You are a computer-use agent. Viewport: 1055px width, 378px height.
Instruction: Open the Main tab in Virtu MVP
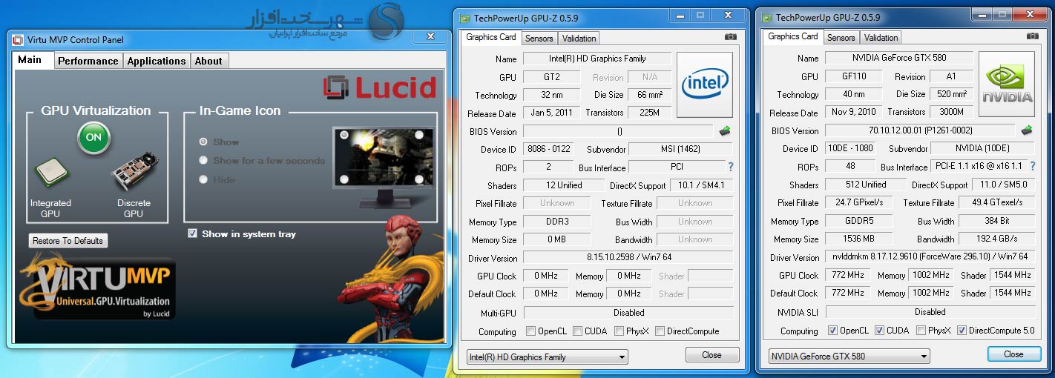(30, 60)
